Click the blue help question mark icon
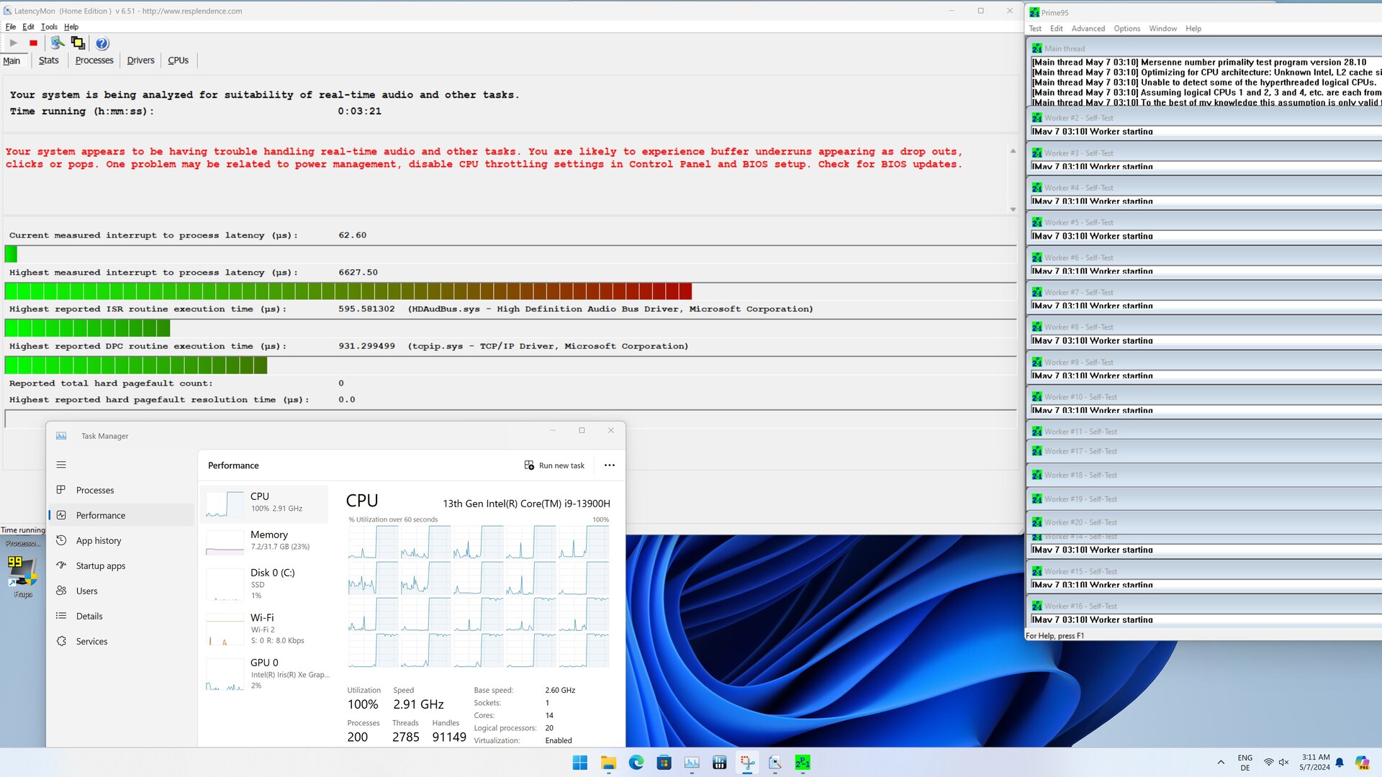1382x777 pixels. coord(102,43)
